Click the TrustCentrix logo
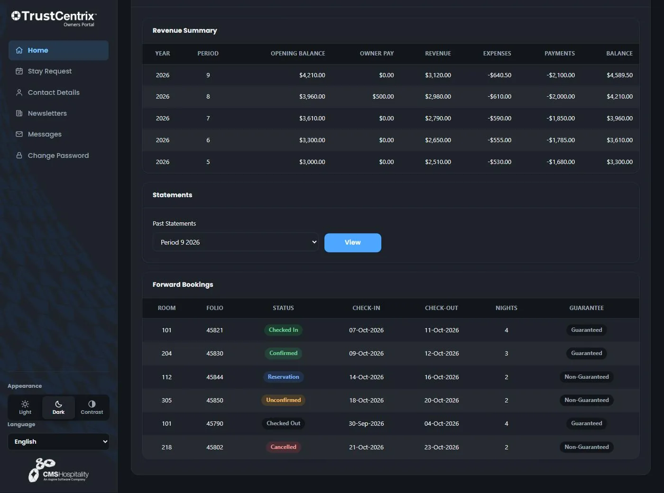Image resolution: width=664 pixels, height=493 pixels. pos(54,18)
